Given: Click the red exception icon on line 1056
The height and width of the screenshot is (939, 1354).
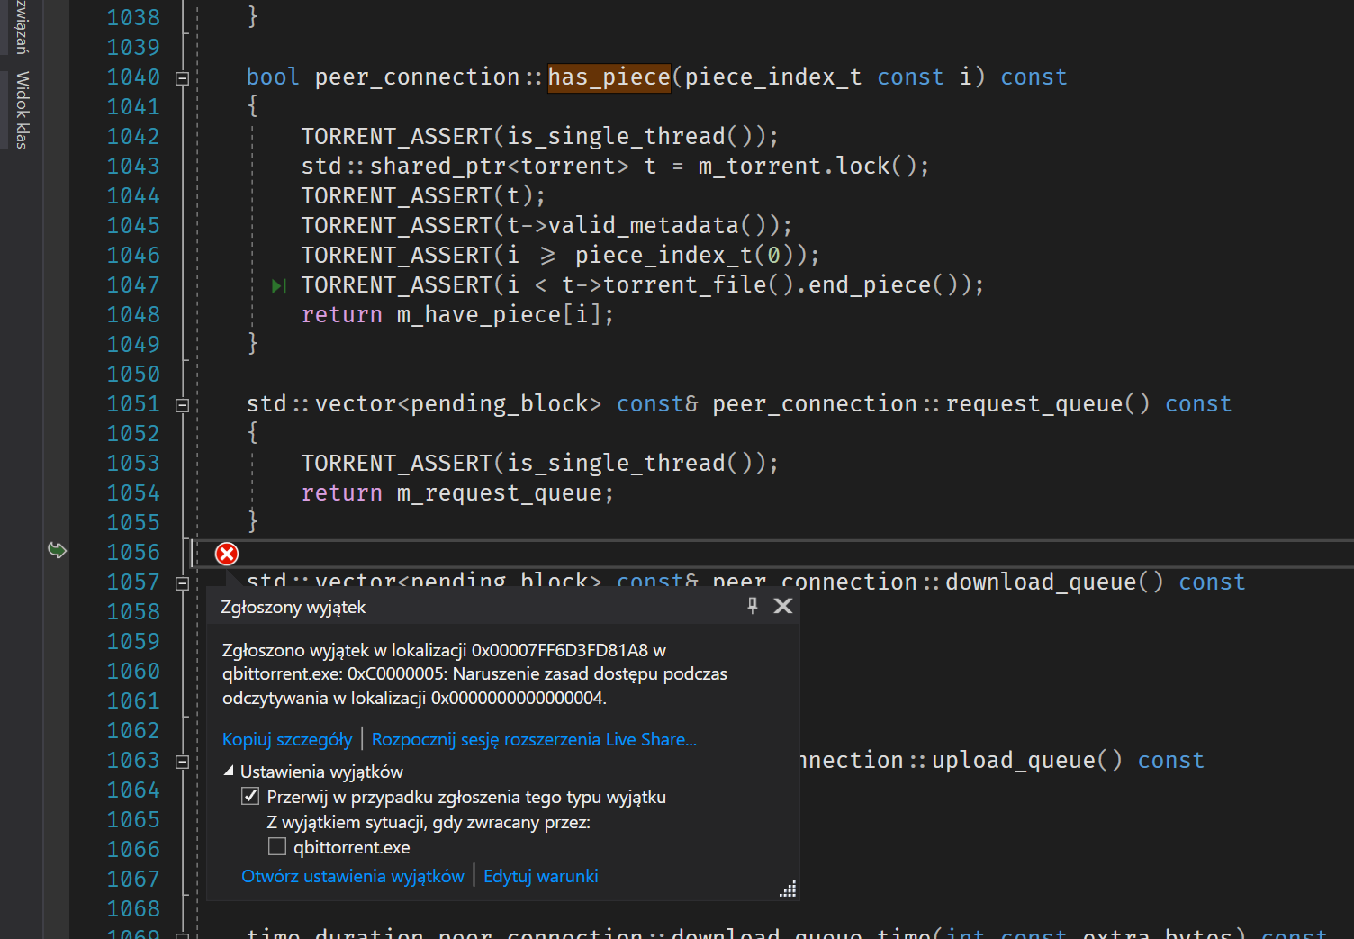Looking at the screenshot, I should tap(226, 554).
